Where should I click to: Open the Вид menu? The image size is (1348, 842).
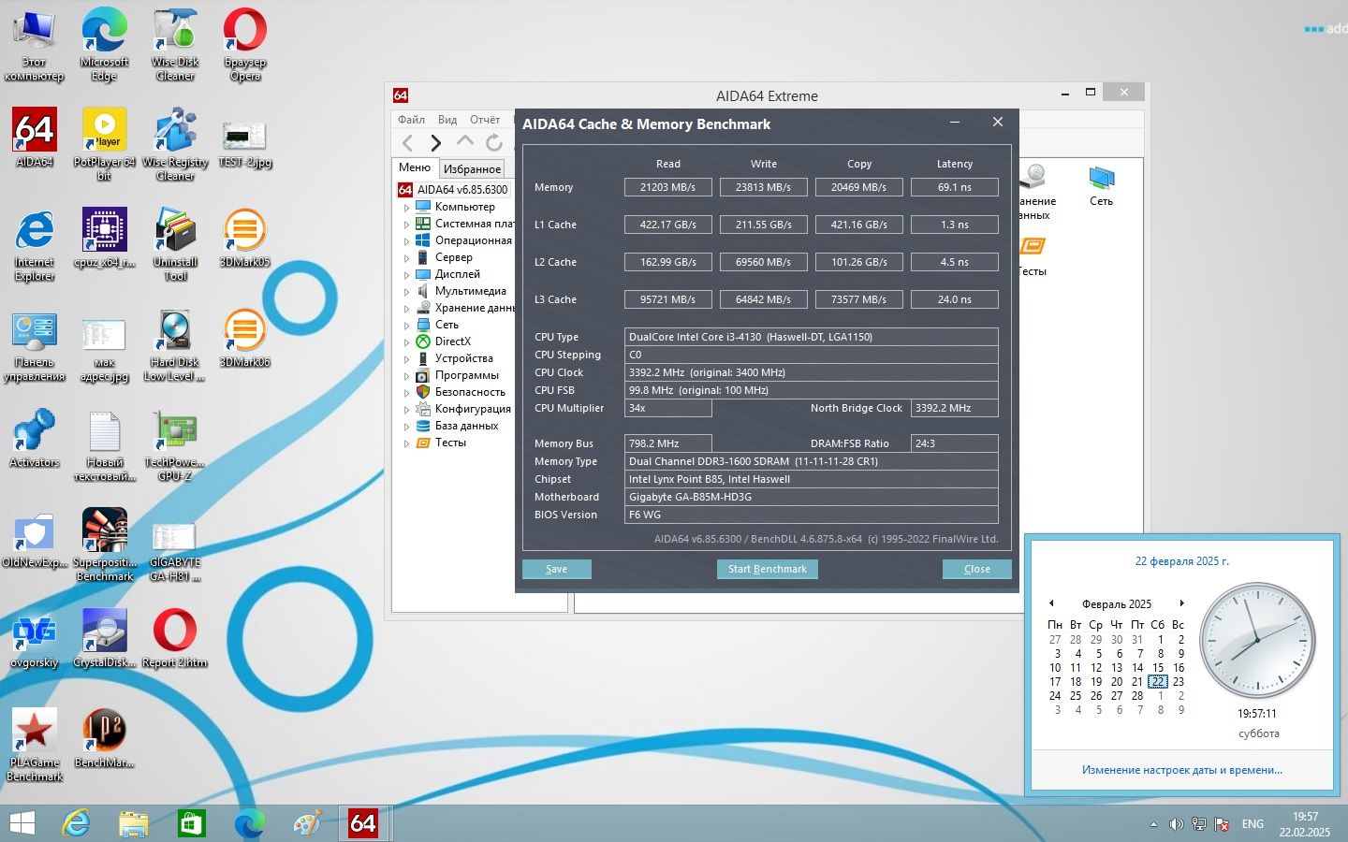click(x=447, y=120)
